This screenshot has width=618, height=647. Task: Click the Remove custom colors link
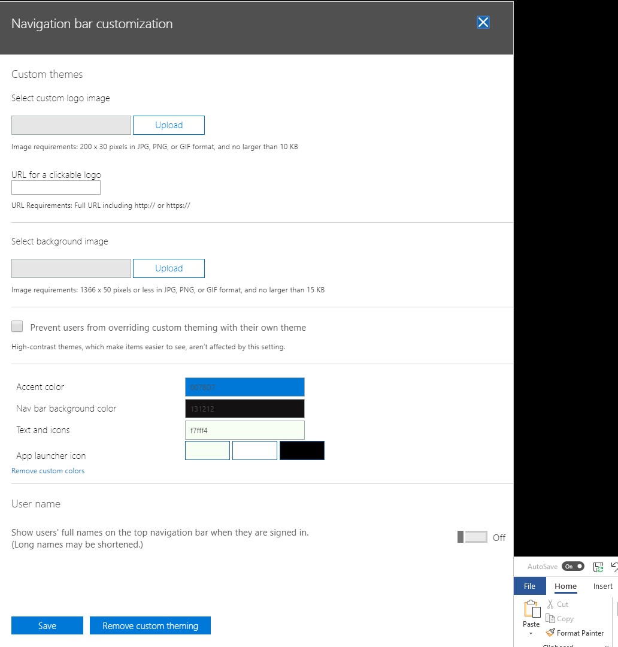tap(48, 471)
